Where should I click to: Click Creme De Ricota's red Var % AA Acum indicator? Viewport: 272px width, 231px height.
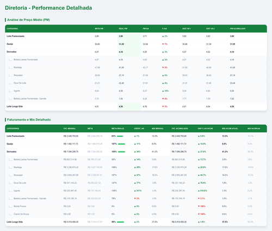[202, 214]
